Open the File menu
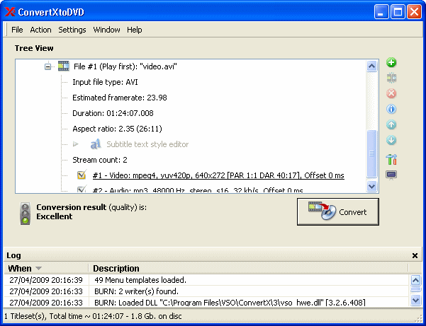Viewport: 426px width, 326px height. (17, 30)
